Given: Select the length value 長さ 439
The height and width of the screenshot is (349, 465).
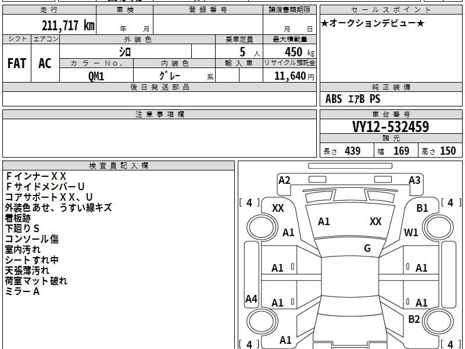Looking at the screenshot, I should (x=342, y=151).
